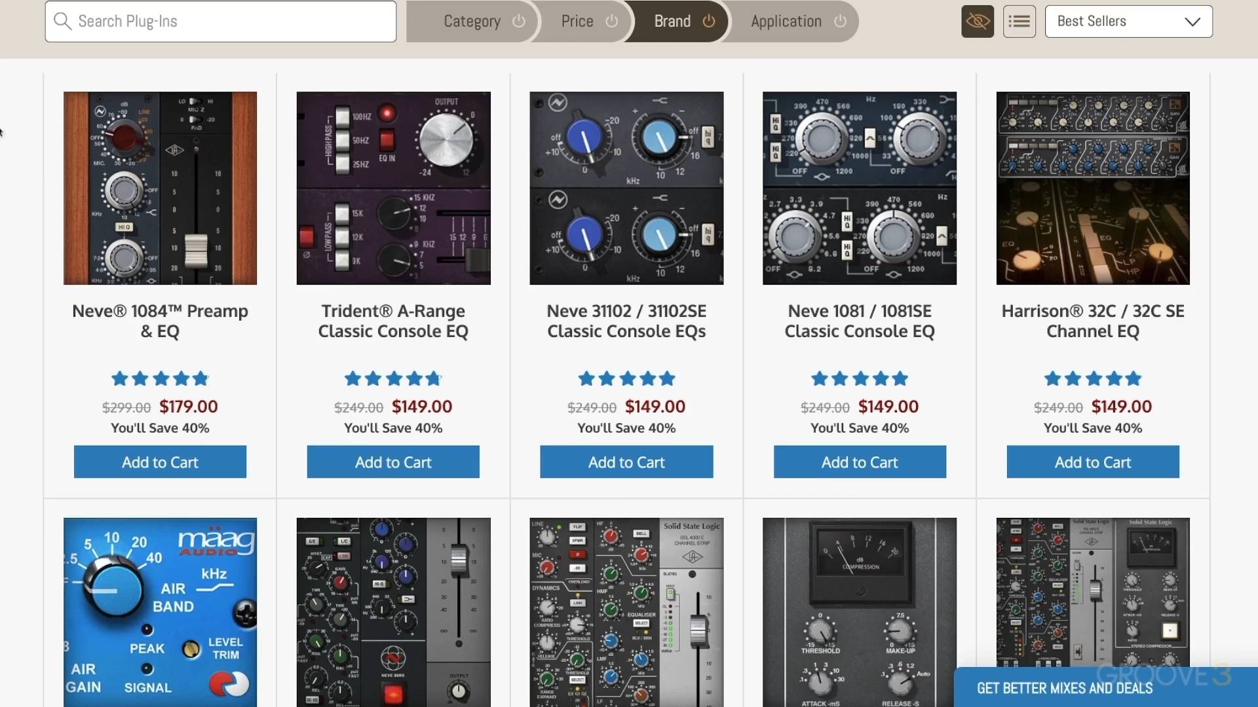Expand the Category filter menu

tap(472, 21)
